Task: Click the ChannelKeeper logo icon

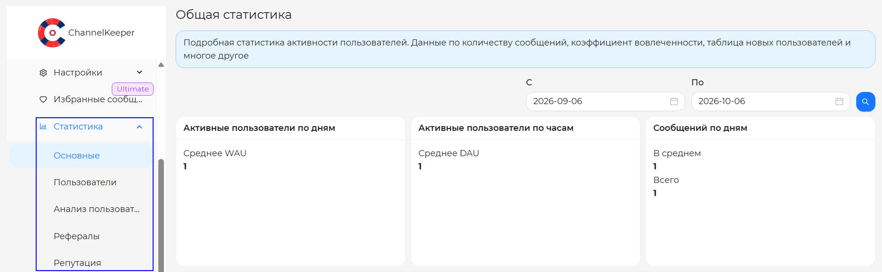Action: point(52,33)
